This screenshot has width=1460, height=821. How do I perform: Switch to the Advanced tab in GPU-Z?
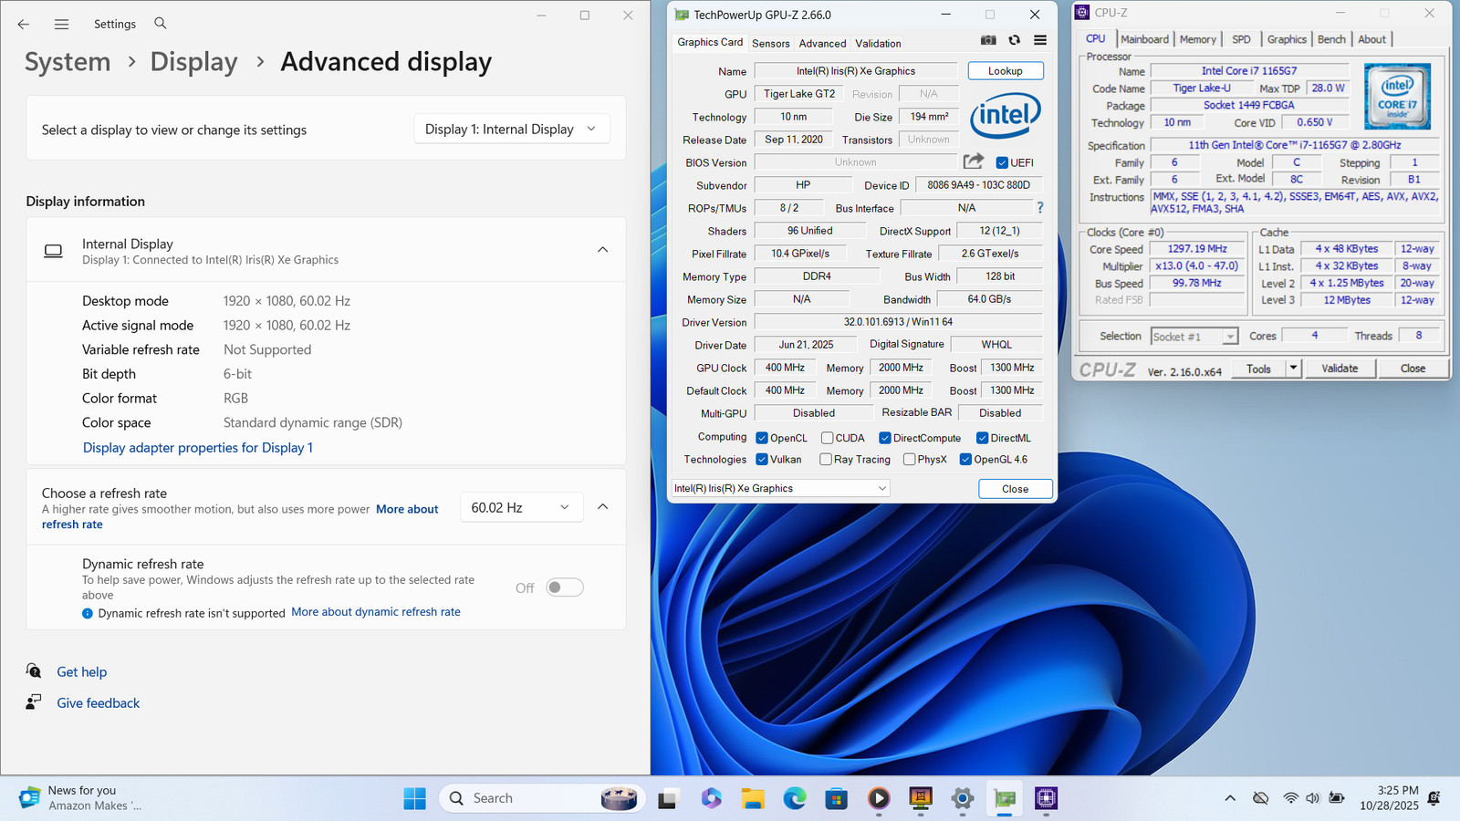[822, 43]
